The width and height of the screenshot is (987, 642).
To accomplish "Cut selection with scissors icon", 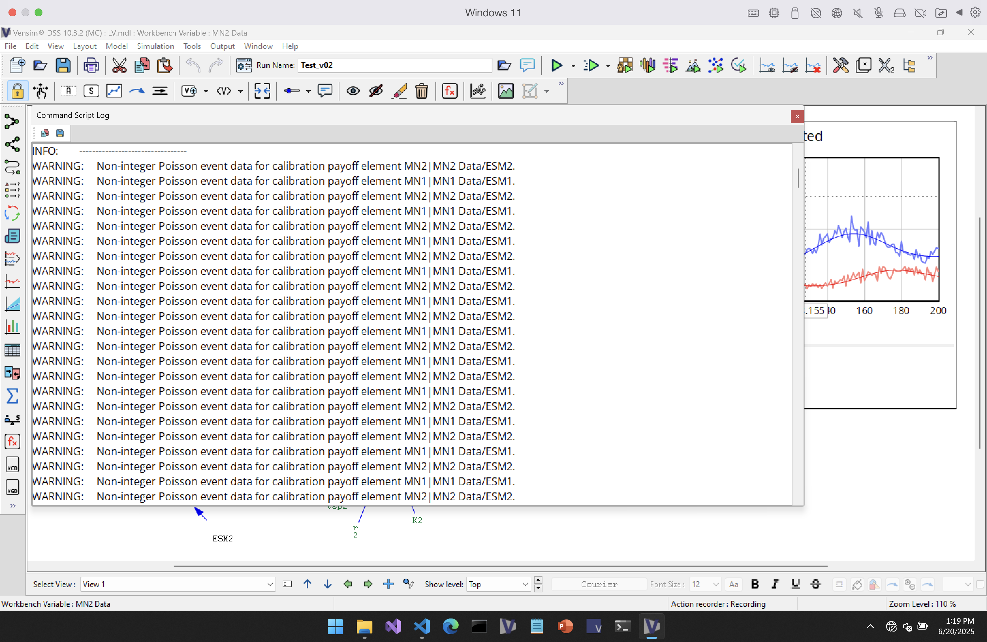I will [119, 65].
